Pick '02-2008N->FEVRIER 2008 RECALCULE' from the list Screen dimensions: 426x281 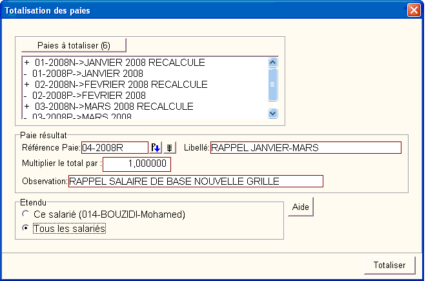[x=121, y=85]
